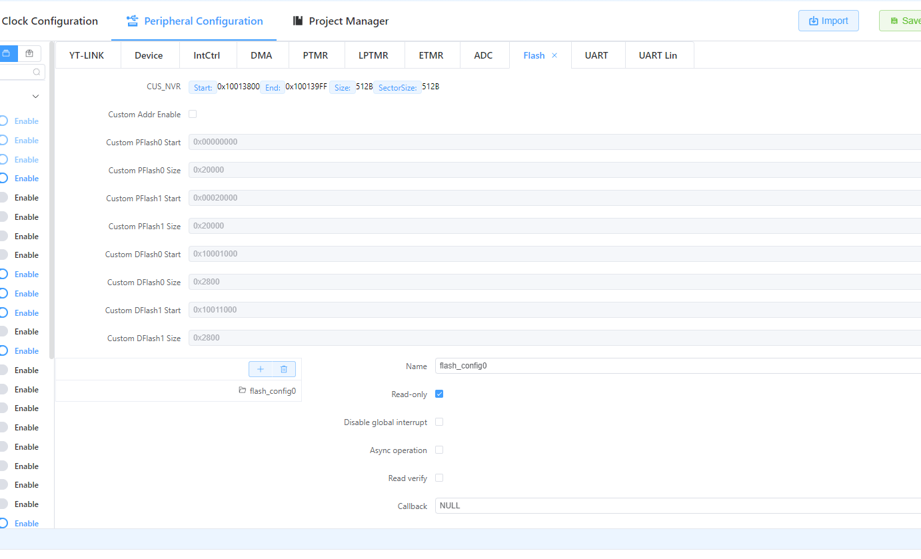Screen dimensions: 921x559
Task: Check the Read verify checkbox
Action: 439,478
